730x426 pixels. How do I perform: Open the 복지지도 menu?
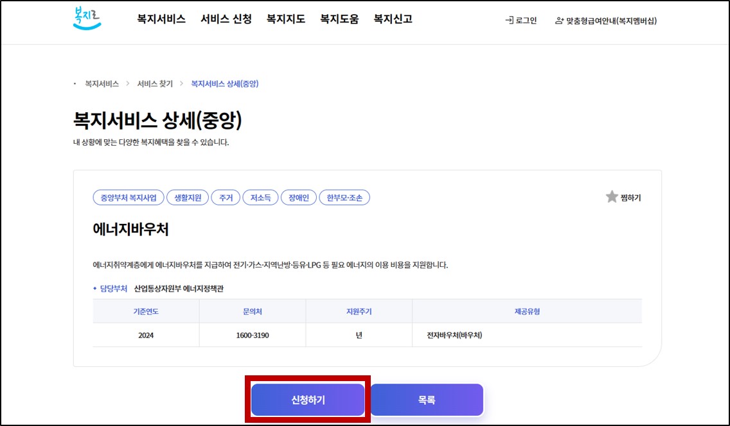pyautogui.click(x=286, y=19)
